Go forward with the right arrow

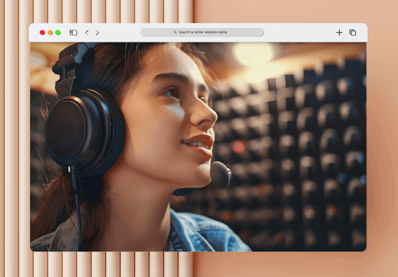pyautogui.click(x=97, y=33)
